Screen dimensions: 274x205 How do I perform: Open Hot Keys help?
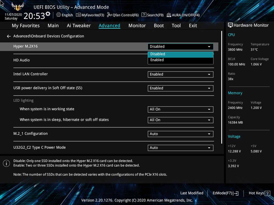[259, 193]
